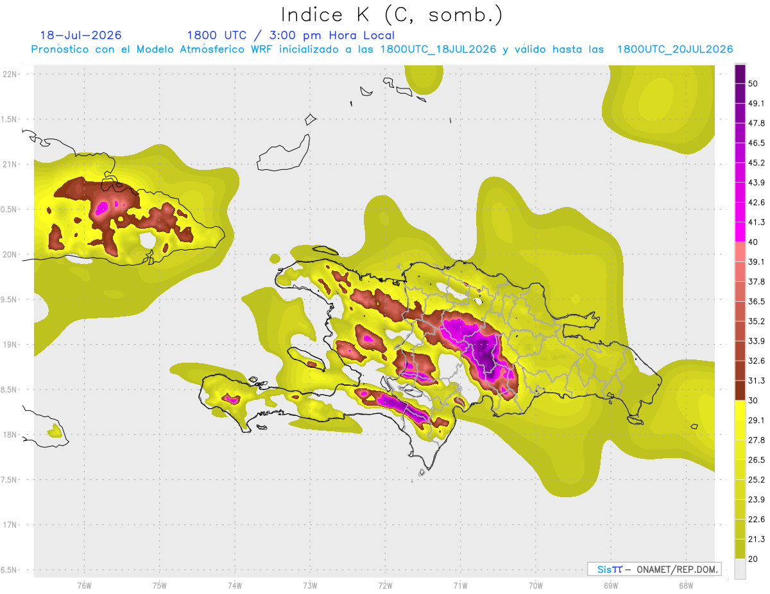Pick the salmon colorbar segment between 39.1 and 40
770x594 pixels.
740,252
